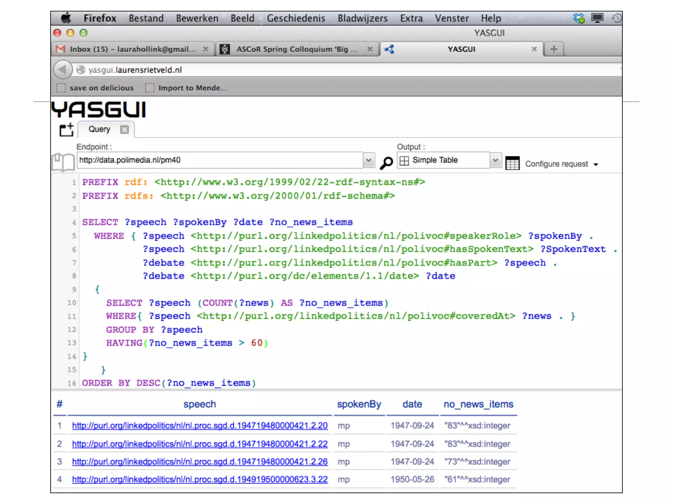This screenshot has width=673, height=504.
Task: Open a new Firefox tab with plus
Action: 554,49
